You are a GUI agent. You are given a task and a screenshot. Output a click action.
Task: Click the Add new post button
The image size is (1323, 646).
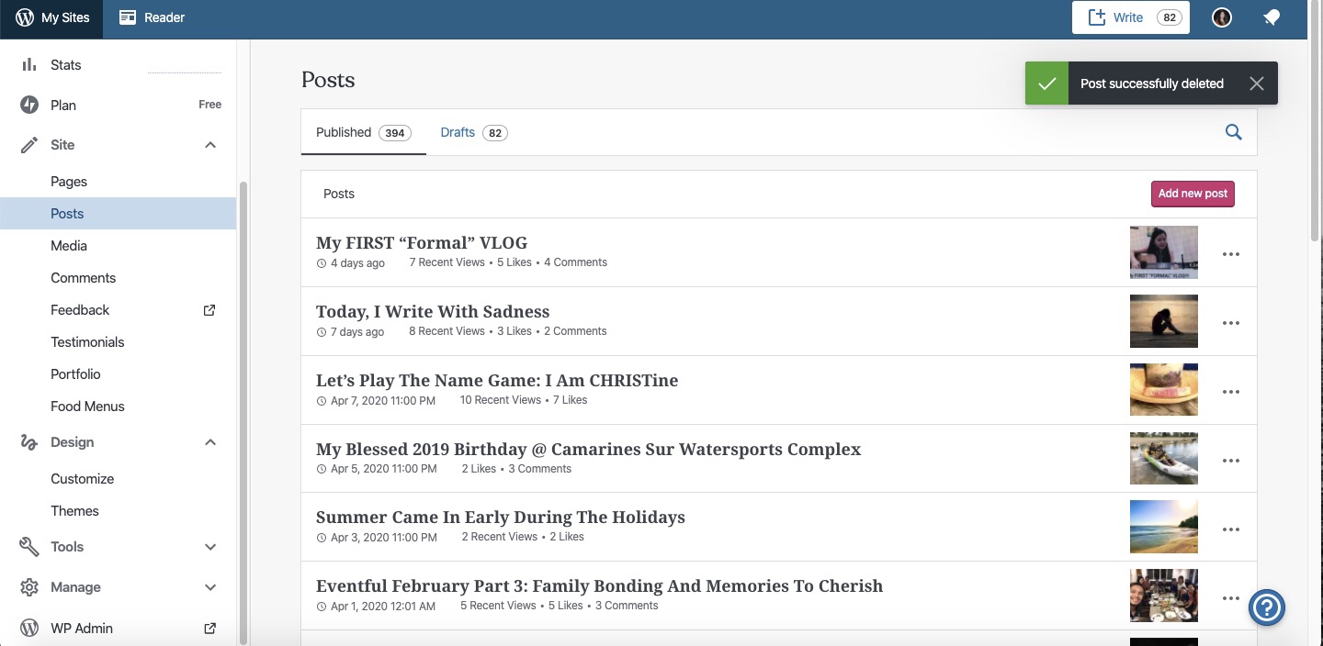click(x=1192, y=194)
